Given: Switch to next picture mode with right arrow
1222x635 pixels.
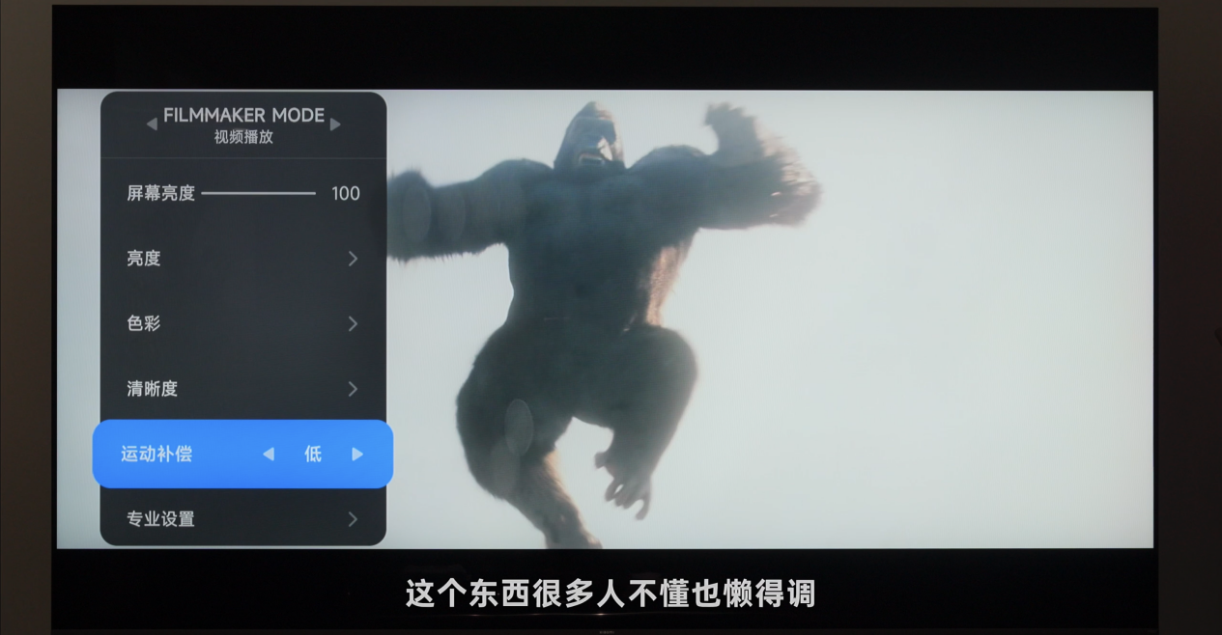Looking at the screenshot, I should coord(335,124).
